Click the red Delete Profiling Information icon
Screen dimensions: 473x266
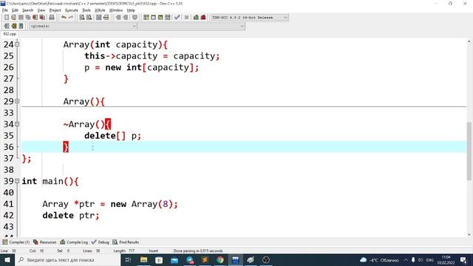coord(203,18)
